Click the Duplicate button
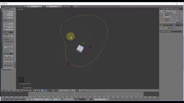Screen dimensions: 184x103 pos(8,23)
